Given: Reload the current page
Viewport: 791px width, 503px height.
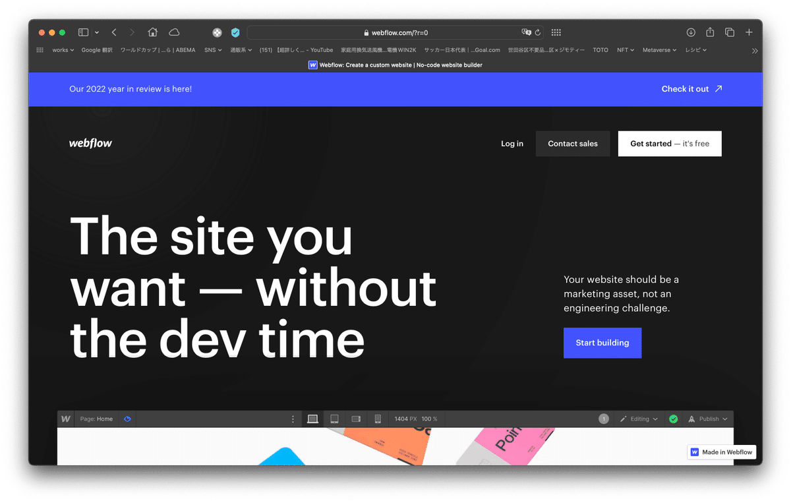Looking at the screenshot, I should pyautogui.click(x=538, y=32).
